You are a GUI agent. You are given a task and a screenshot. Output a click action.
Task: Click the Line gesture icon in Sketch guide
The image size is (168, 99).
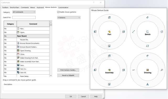pyautogui.click(x=133, y=32)
